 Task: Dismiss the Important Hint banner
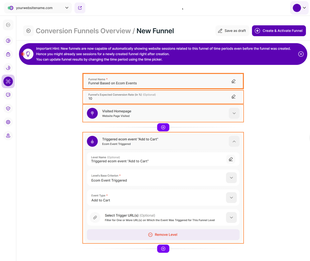301,54
